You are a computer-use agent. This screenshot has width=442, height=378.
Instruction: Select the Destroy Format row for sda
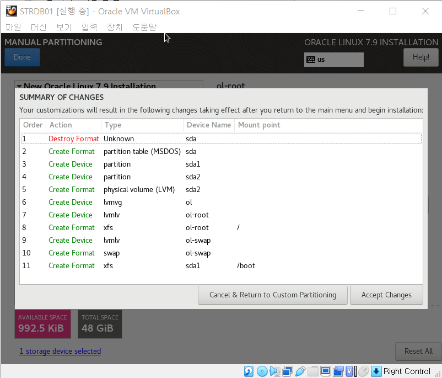pyautogui.click(x=222, y=139)
